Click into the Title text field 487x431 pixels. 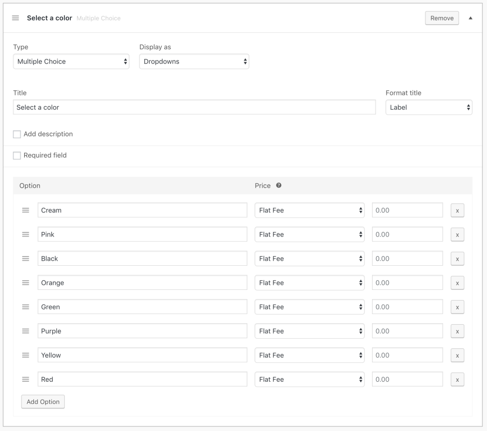194,108
